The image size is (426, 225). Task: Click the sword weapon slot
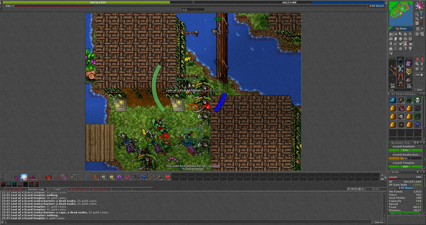pos(392,71)
